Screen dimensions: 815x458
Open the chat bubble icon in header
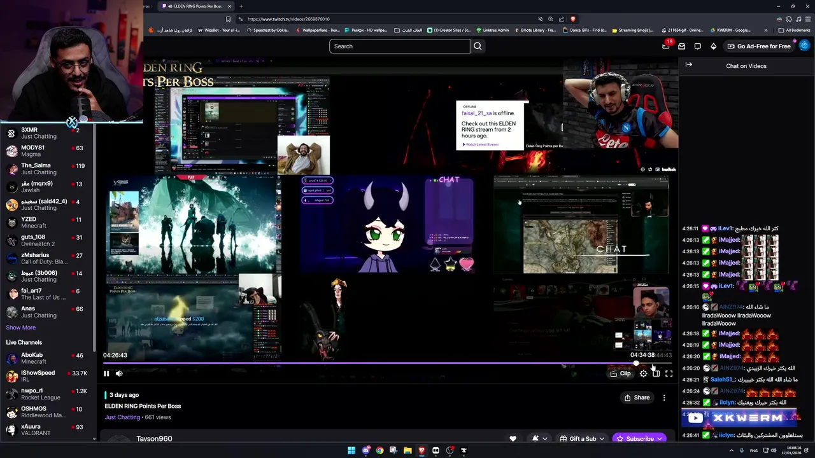coord(698,46)
